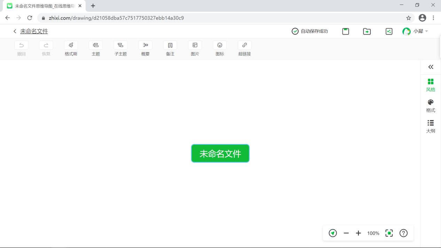Open the 格式 format panel
The image size is (441, 248).
[431, 105]
